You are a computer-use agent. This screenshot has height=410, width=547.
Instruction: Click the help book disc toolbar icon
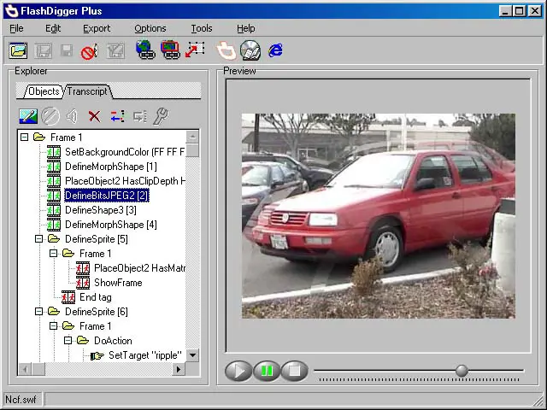[x=250, y=50]
